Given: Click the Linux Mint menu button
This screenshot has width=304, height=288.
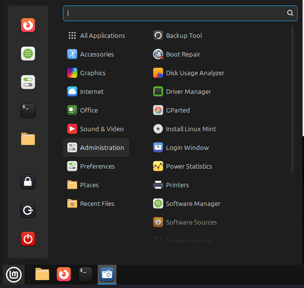Looking at the screenshot, I should (14, 274).
